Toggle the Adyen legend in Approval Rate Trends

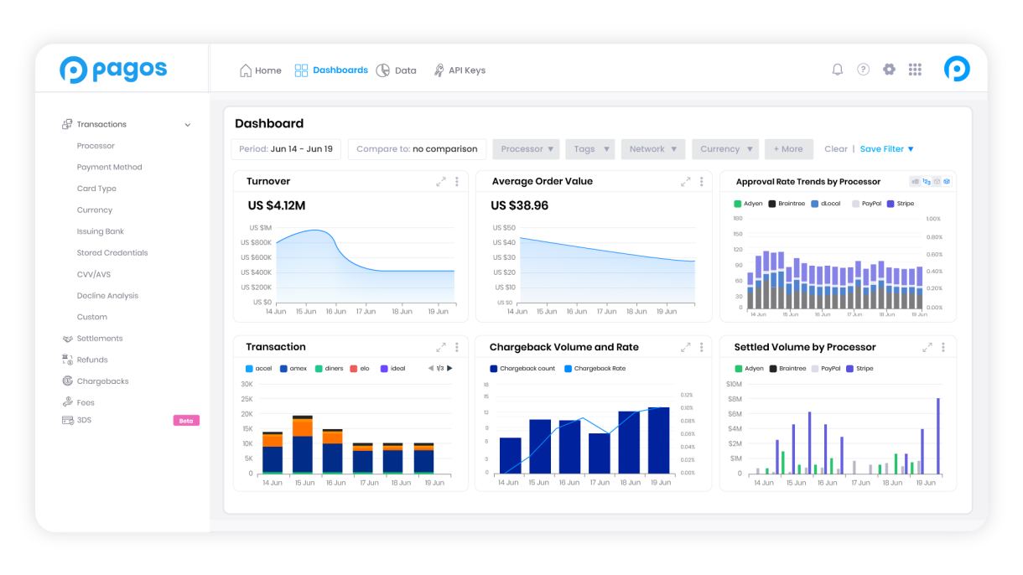click(747, 204)
